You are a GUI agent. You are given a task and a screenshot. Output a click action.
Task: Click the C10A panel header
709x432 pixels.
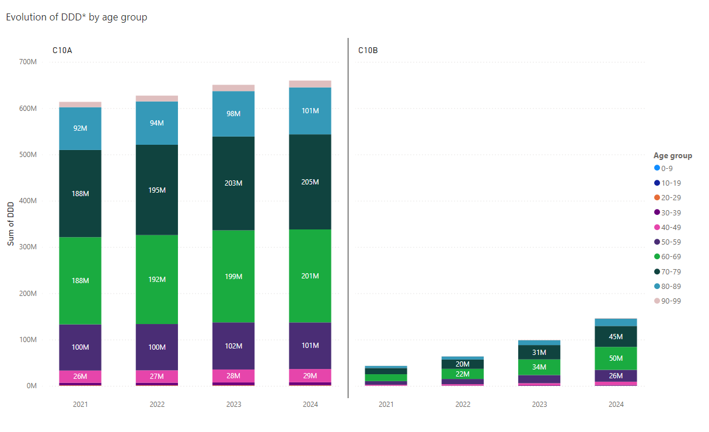tap(62, 50)
